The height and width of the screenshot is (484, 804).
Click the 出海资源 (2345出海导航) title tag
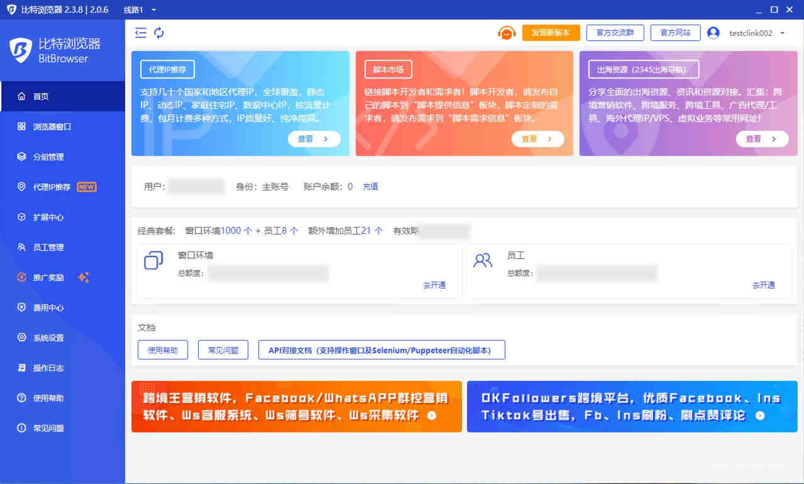[x=644, y=69]
